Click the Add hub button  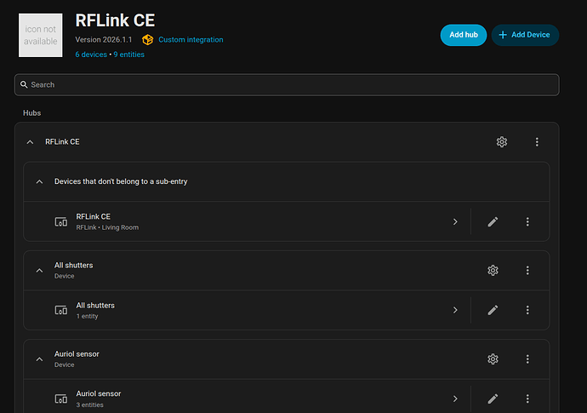[464, 35]
